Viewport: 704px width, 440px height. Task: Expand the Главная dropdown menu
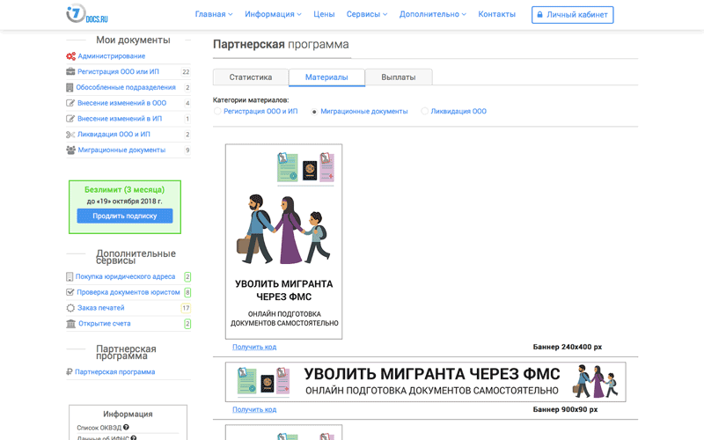(x=214, y=15)
